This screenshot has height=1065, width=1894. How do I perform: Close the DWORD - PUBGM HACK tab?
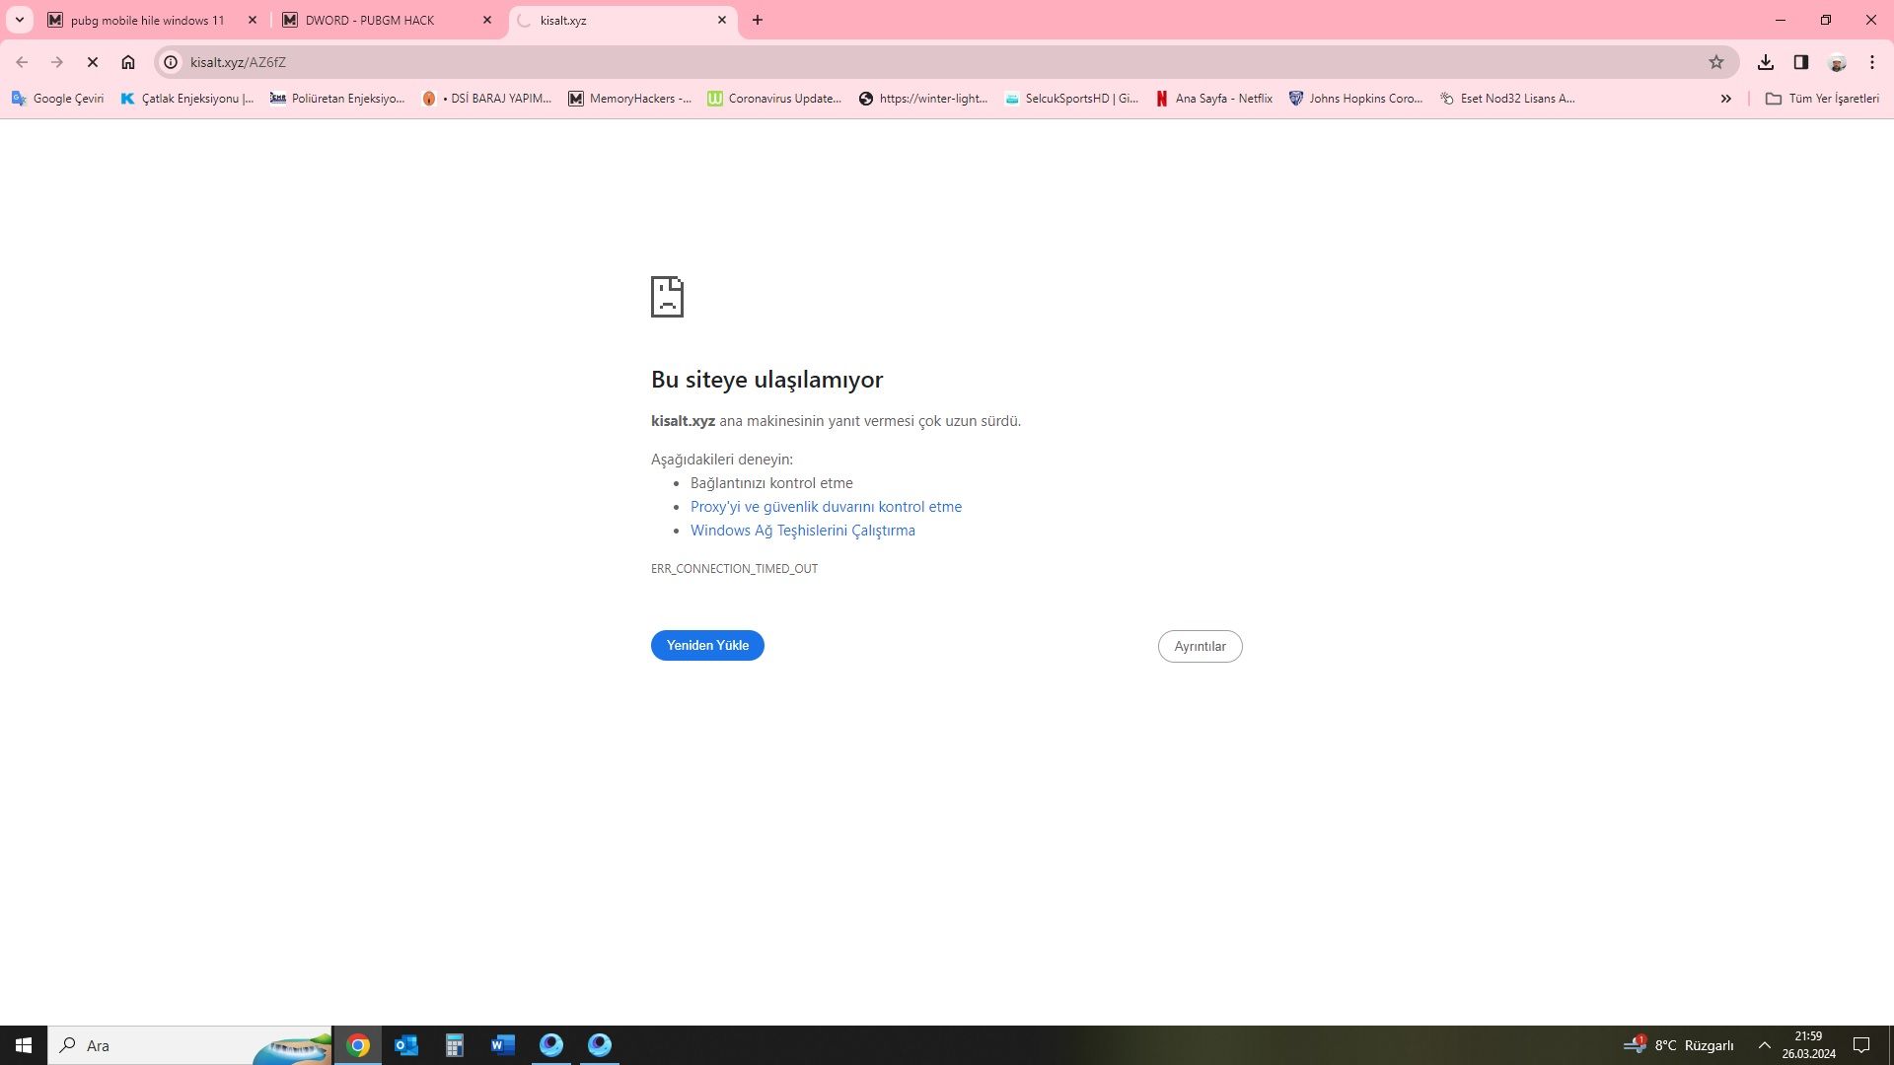pos(487,20)
